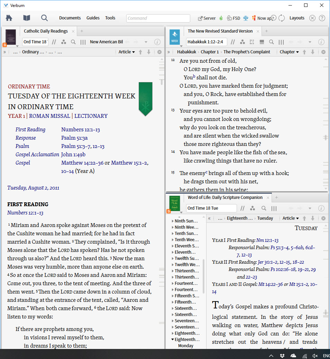Open Article navigation dropdown in Catholic Daily Readings
Screen dimensions: 330x359
point(127,52)
